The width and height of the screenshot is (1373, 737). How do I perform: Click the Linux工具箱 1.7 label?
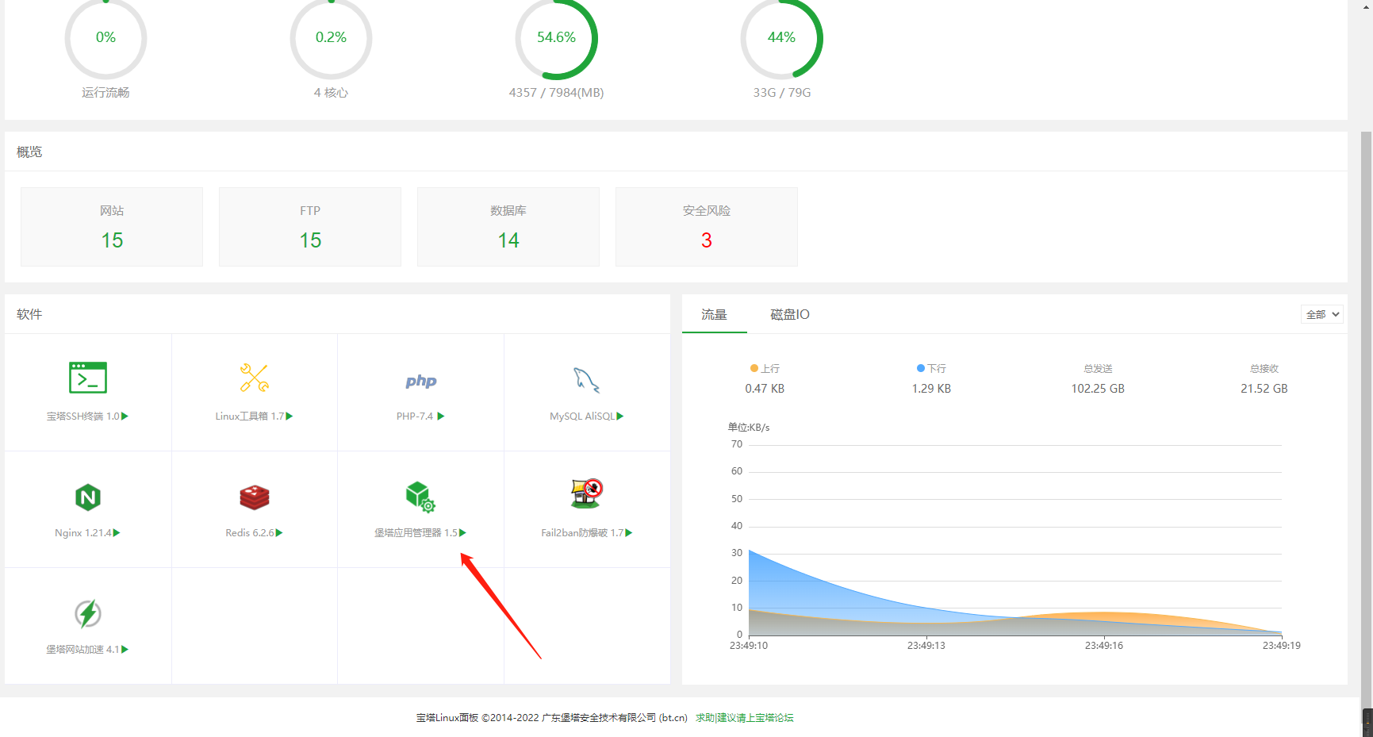coord(249,416)
